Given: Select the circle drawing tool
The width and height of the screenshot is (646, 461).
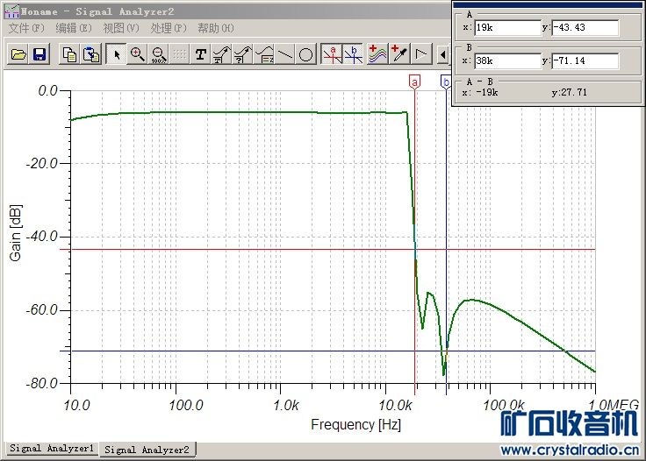Looking at the screenshot, I should coord(305,54).
